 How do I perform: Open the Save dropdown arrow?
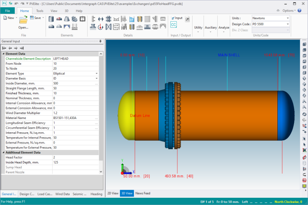click(x=43, y=18)
